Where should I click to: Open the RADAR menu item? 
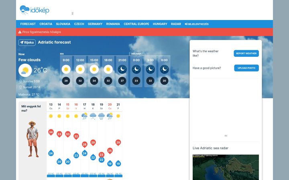point(176,24)
